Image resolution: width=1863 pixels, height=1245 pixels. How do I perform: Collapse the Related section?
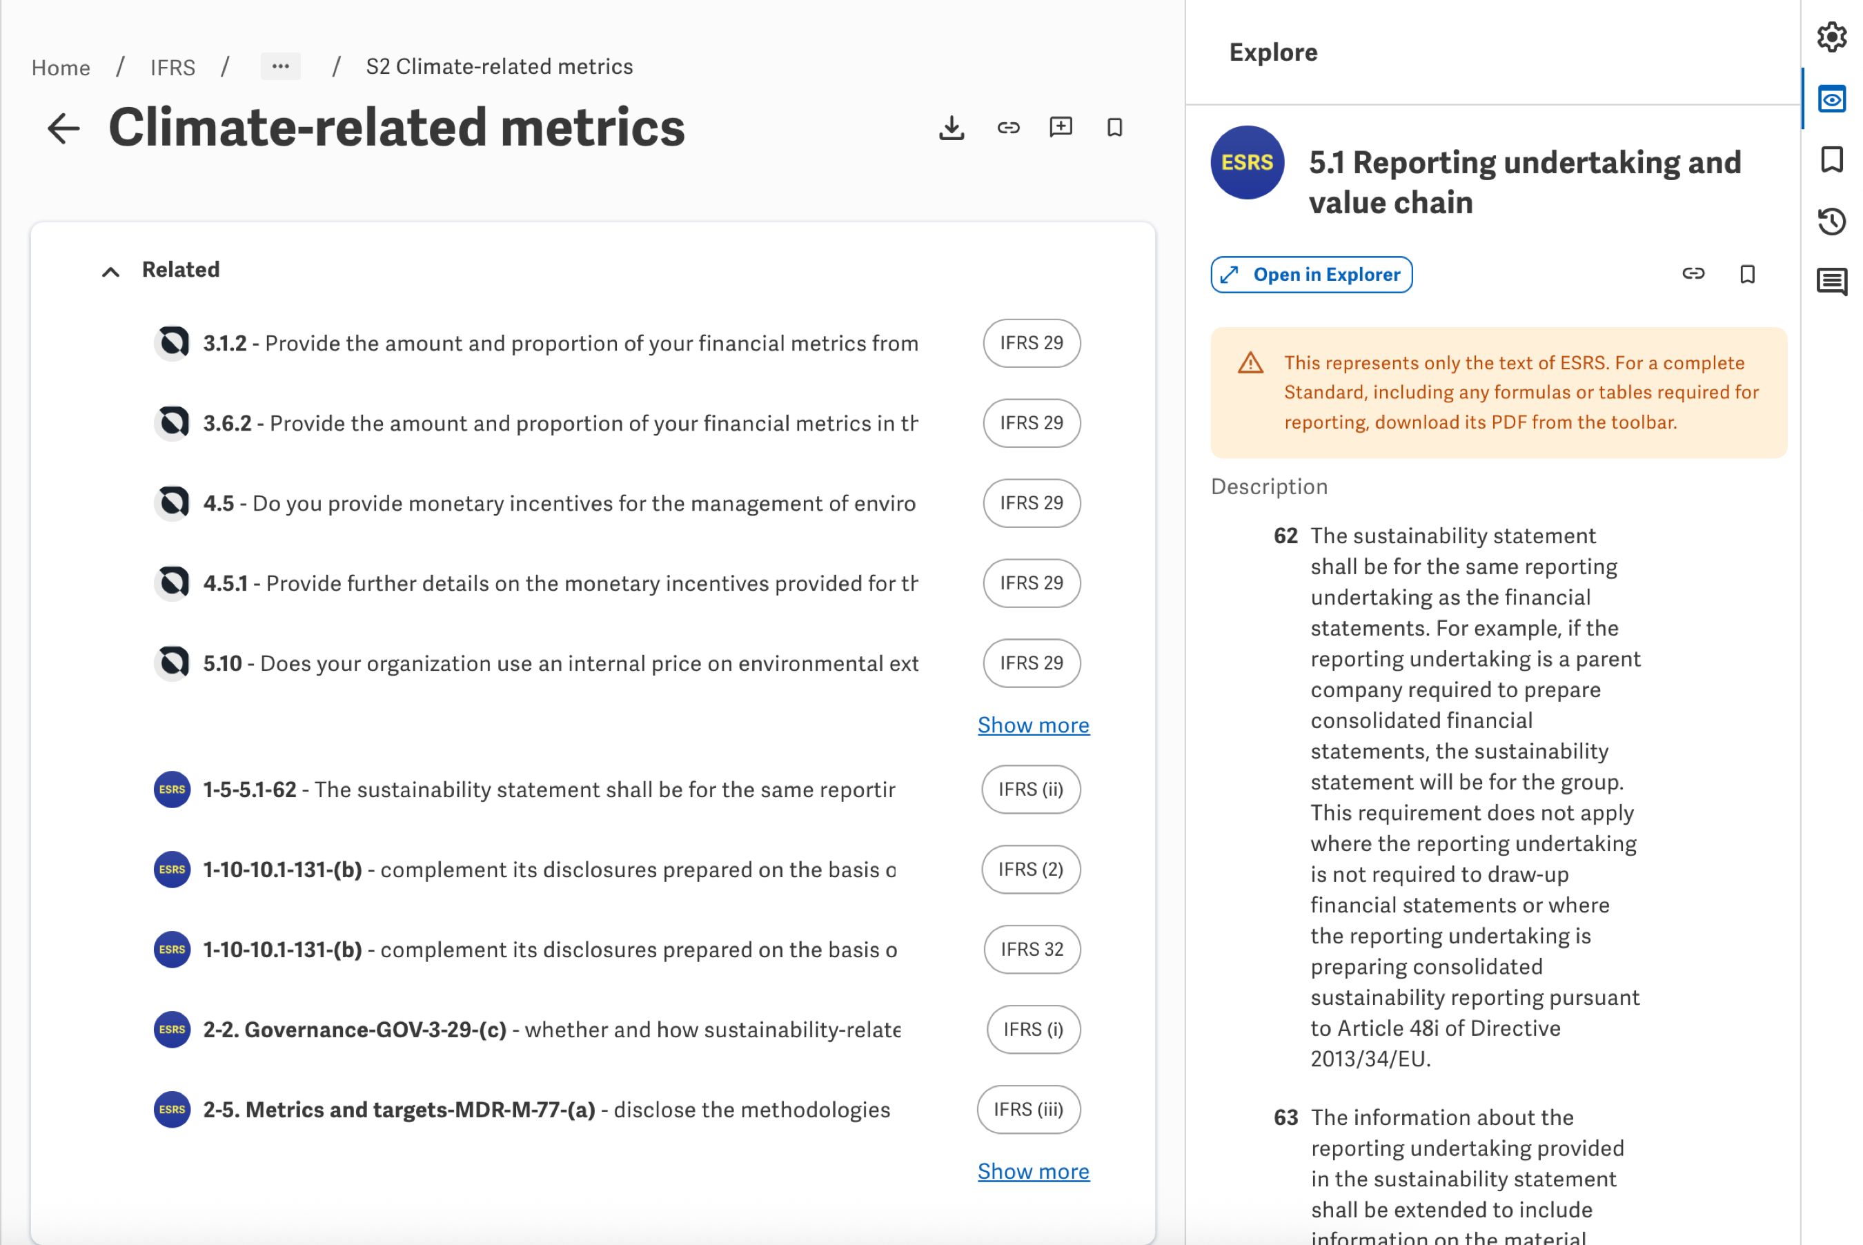point(110,271)
